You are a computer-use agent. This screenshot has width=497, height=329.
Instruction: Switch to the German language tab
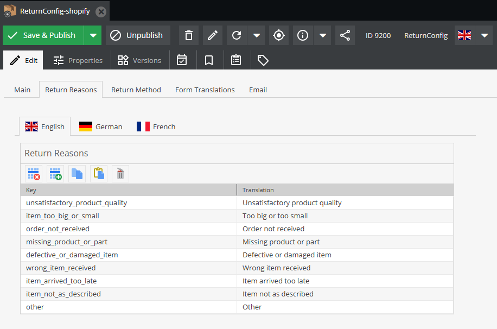pyautogui.click(x=101, y=126)
